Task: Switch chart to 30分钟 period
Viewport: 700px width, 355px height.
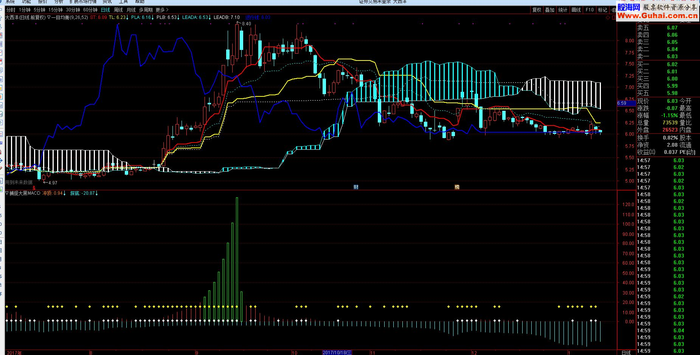Action: (73, 10)
